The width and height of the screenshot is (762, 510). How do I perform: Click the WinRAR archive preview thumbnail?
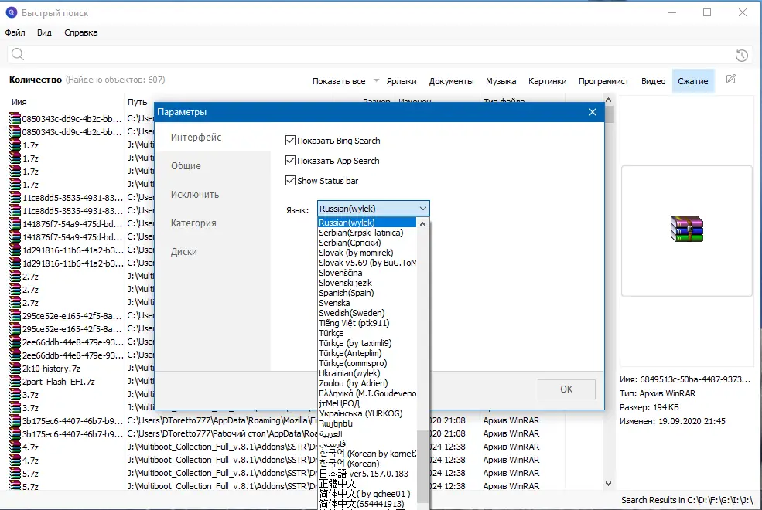point(687,229)
